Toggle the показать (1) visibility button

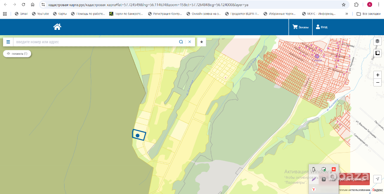pyautogui.click(x=17, y=54)
